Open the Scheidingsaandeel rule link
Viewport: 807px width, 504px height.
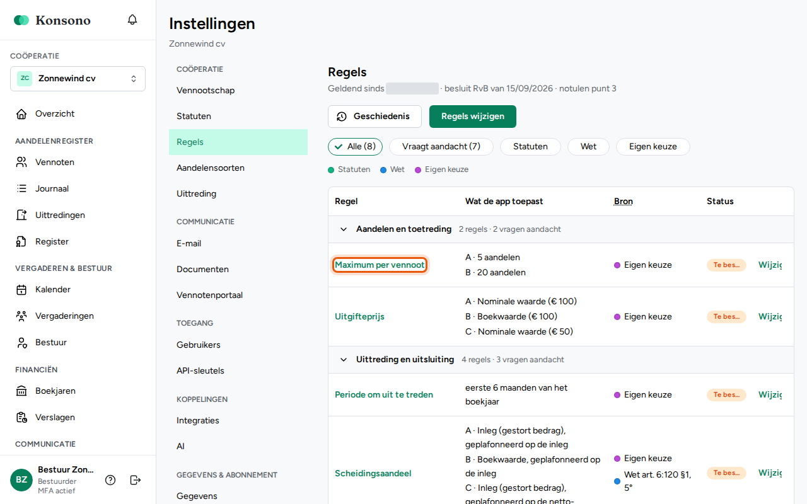(x=373, y=474)
